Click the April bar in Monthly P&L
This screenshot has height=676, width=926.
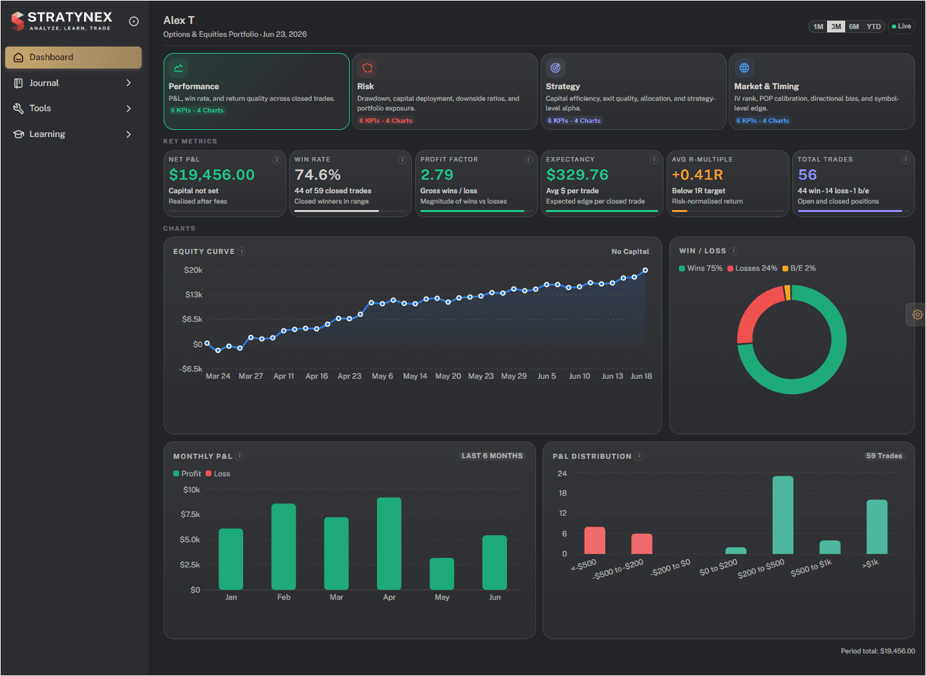[389, 544]
